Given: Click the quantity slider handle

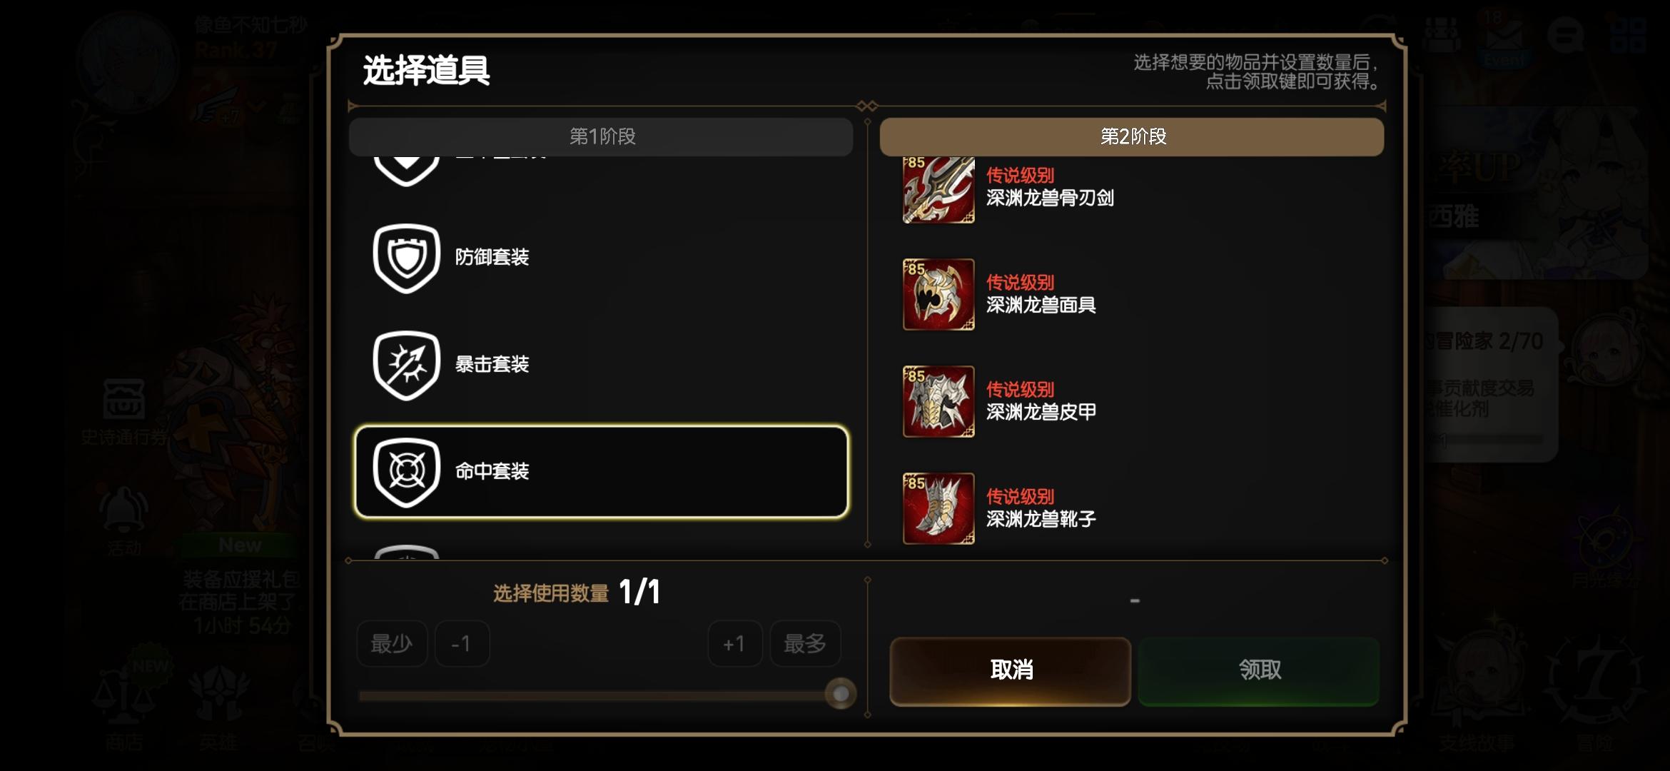Looking at the screenshot, I should click(841, 693).
